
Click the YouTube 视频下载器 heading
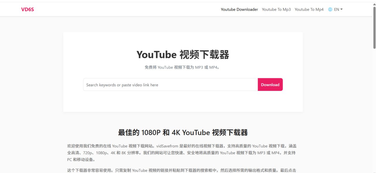click(x=183, y=55)
